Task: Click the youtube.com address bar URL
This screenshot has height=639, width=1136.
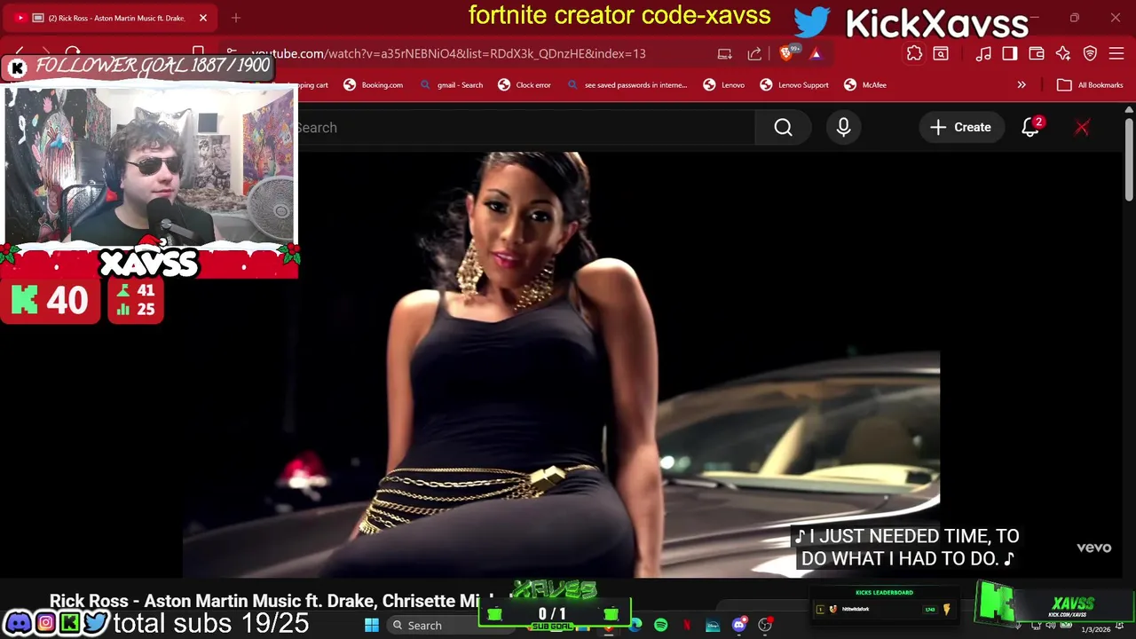Action: pyautogui.click(x=448, y=54)
